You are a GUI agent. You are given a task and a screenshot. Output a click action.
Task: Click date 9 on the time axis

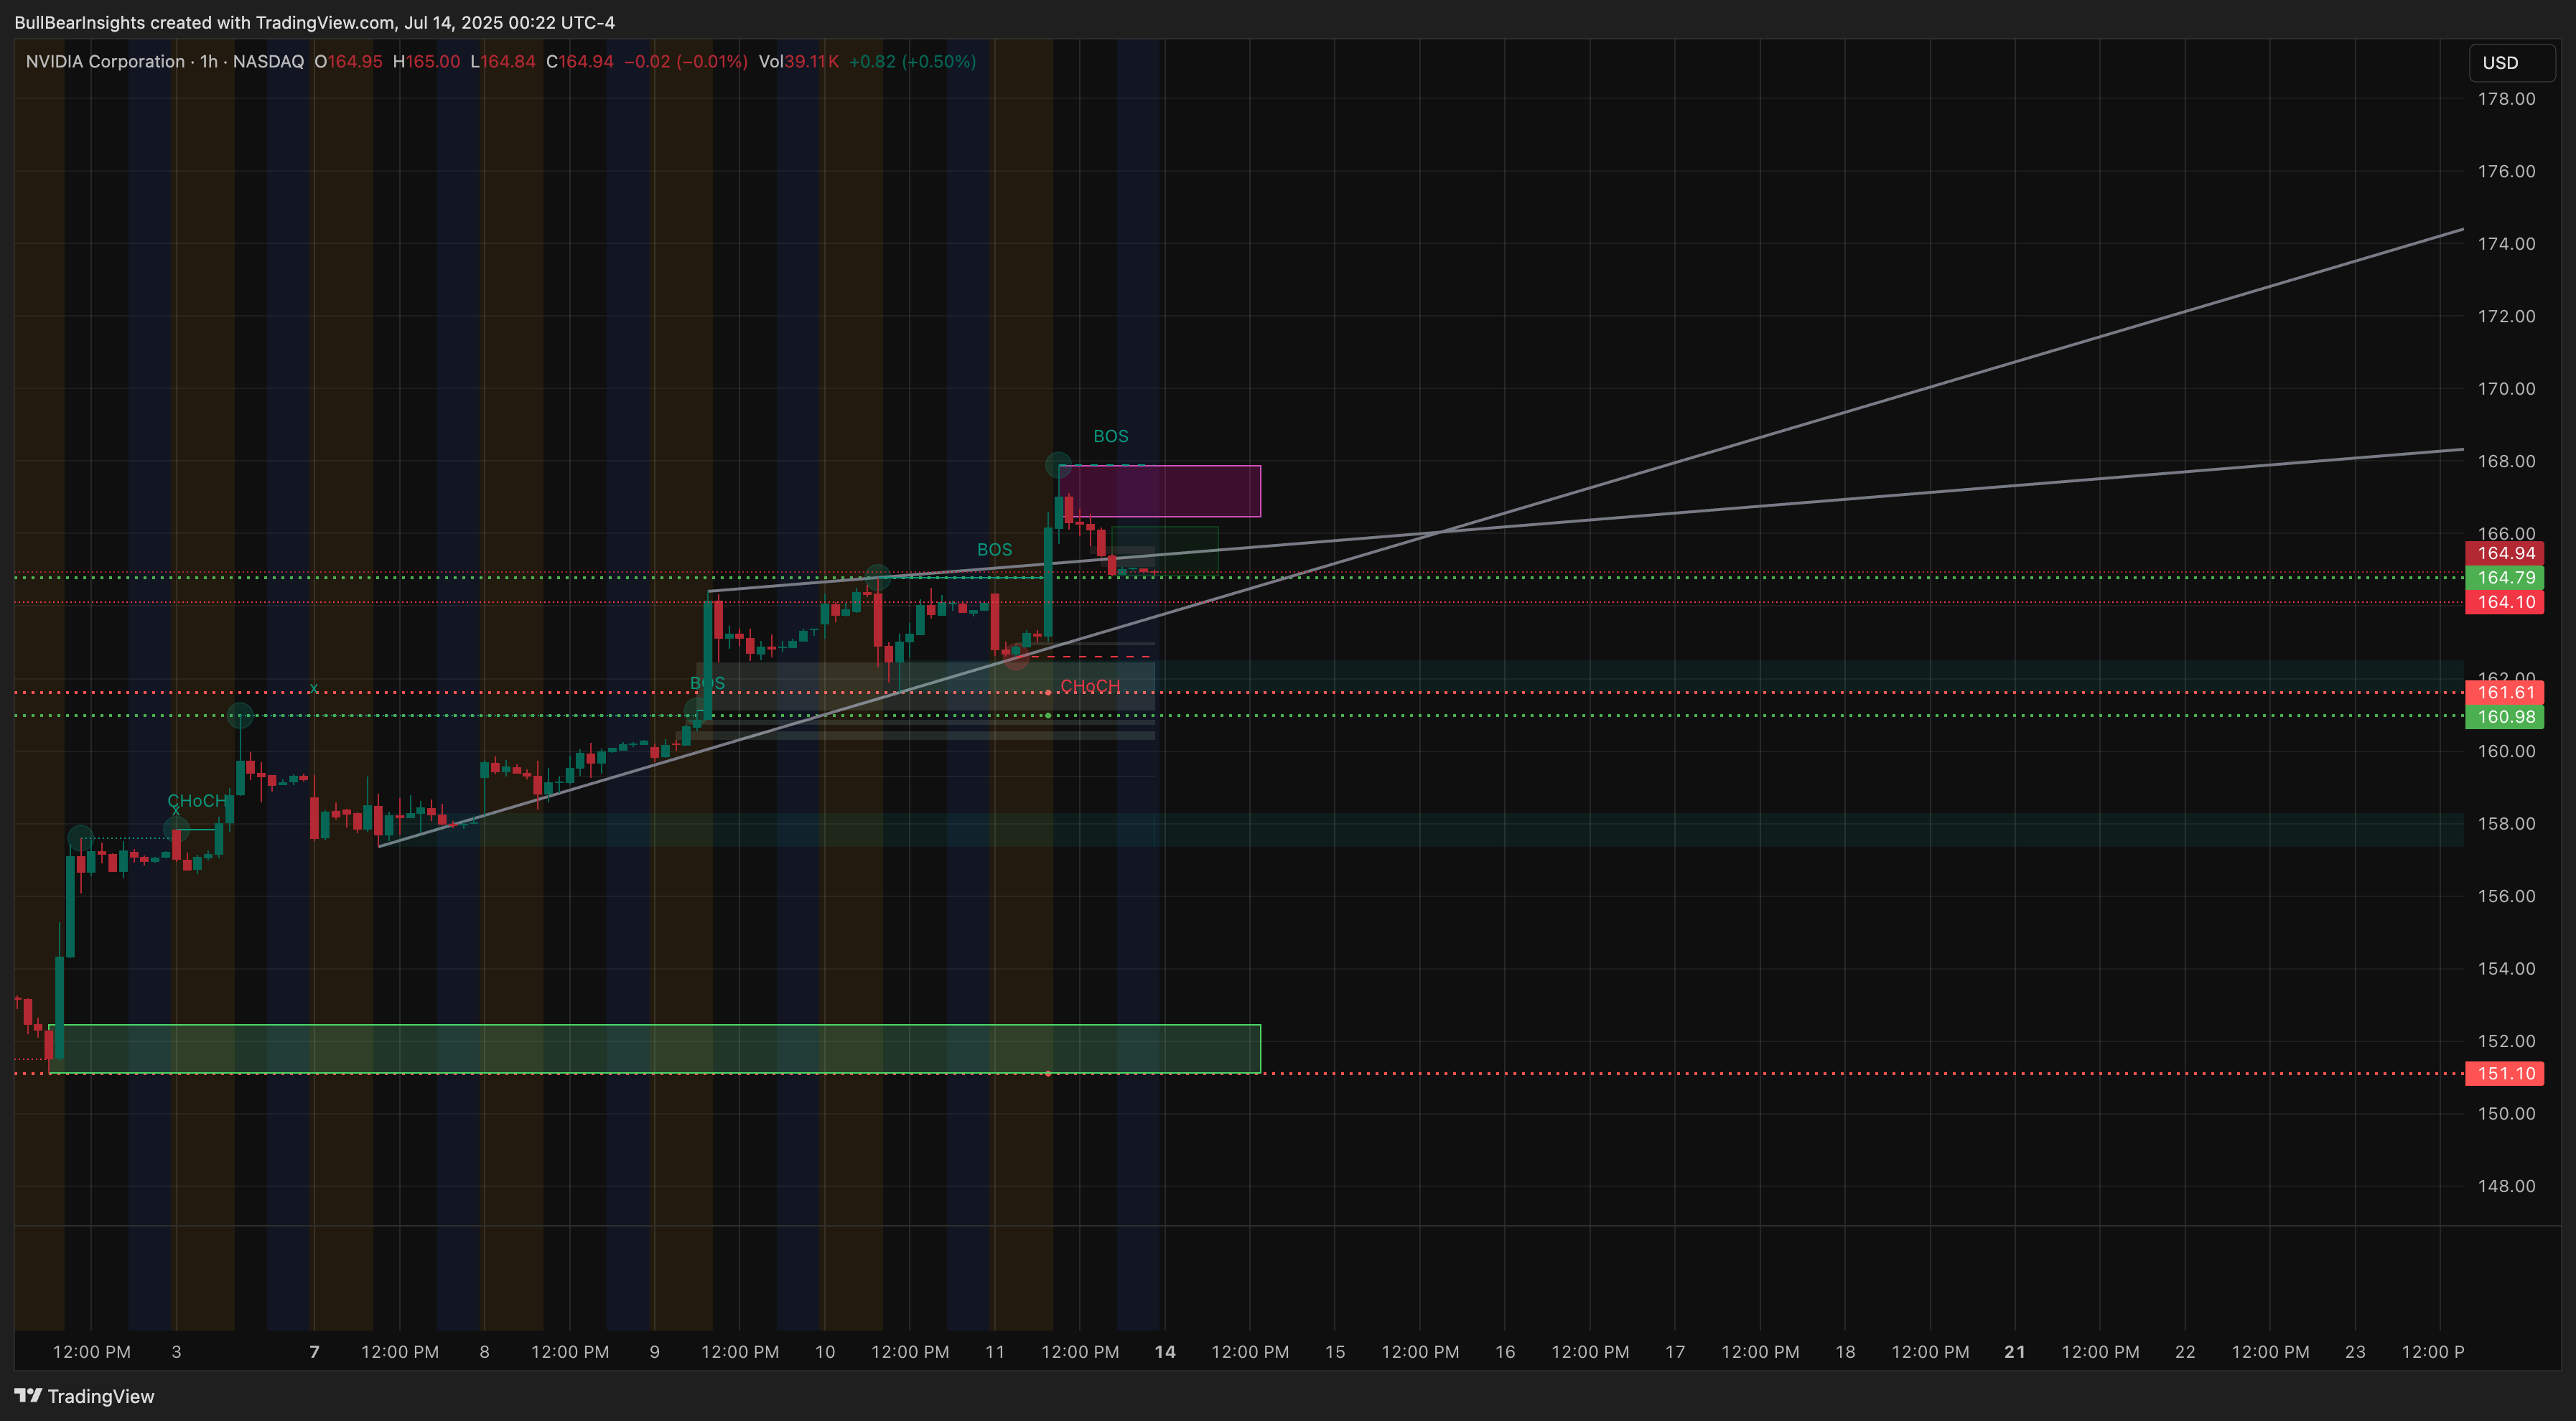pos(654,1352)
